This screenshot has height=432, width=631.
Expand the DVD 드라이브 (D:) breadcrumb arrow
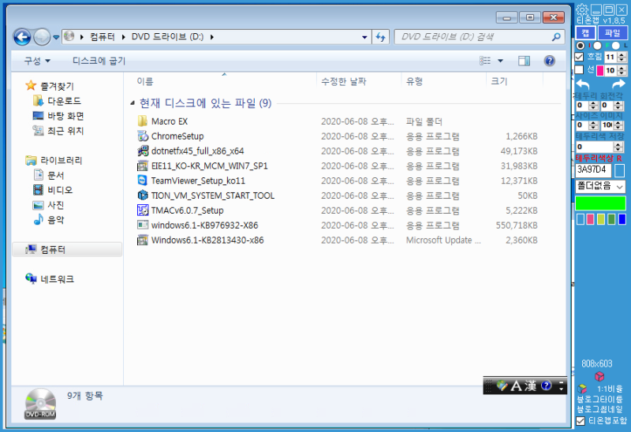211,37
